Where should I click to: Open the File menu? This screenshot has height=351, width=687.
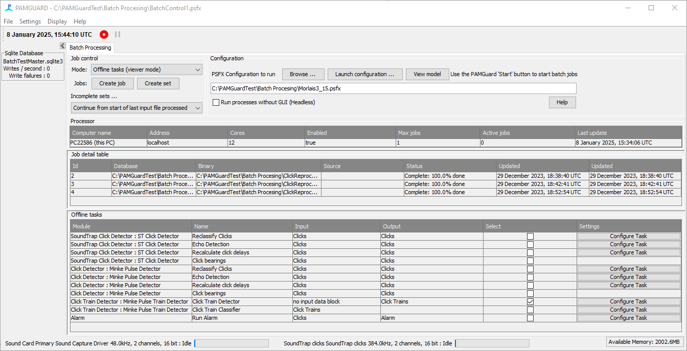pos(8,21)
